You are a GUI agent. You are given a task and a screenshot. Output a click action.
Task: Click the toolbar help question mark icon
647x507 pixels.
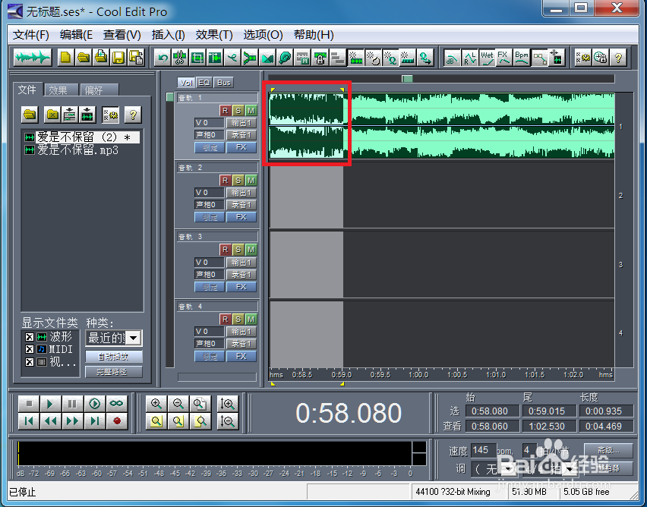pos(617,58)
